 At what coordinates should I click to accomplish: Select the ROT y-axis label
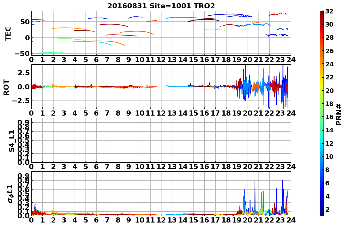(x=6, y=87)
